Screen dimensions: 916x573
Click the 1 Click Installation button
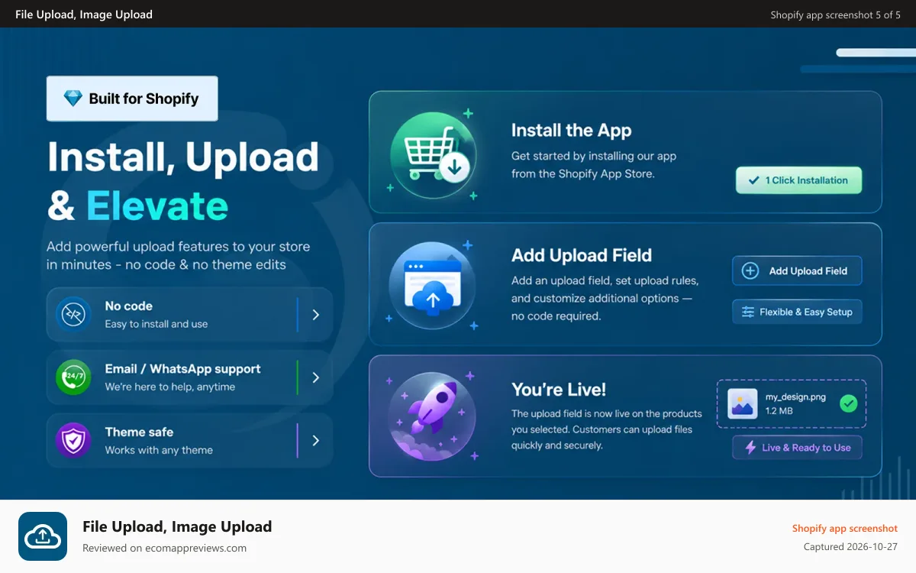pyautogui.click(x=798, y=180)
